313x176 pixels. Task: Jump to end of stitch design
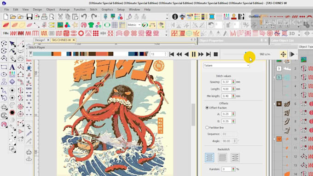[208, 54]
